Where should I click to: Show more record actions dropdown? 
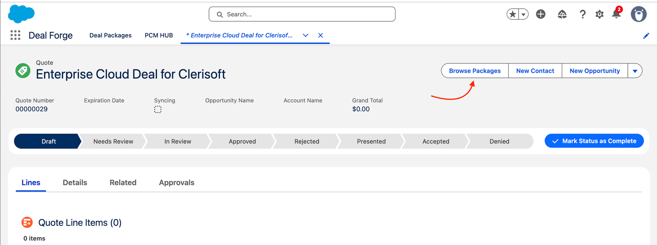635,71
